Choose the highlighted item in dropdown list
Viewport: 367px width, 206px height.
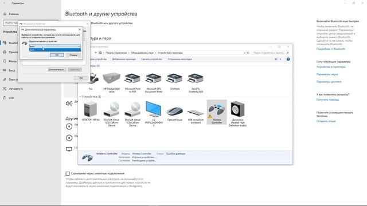tap(55, 50)
